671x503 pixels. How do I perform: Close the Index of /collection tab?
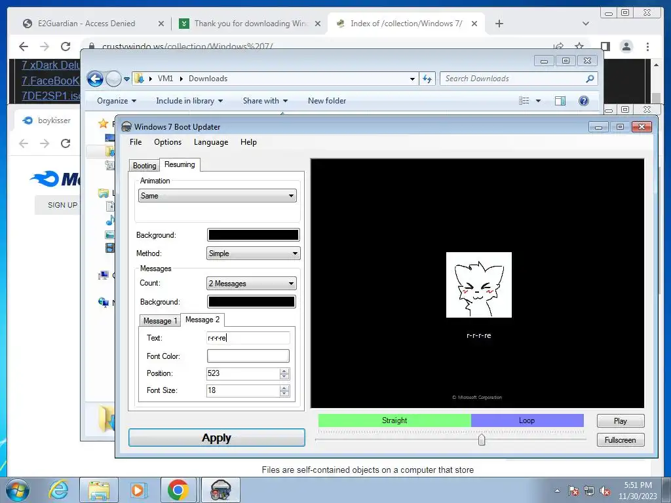coord(474,24)
